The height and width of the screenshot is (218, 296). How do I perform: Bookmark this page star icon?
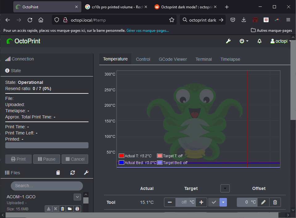172,20
